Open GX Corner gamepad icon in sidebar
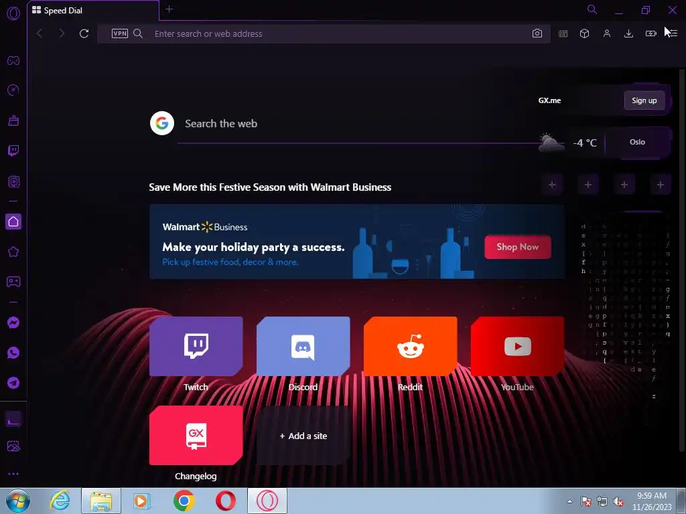 pos(13,60)
